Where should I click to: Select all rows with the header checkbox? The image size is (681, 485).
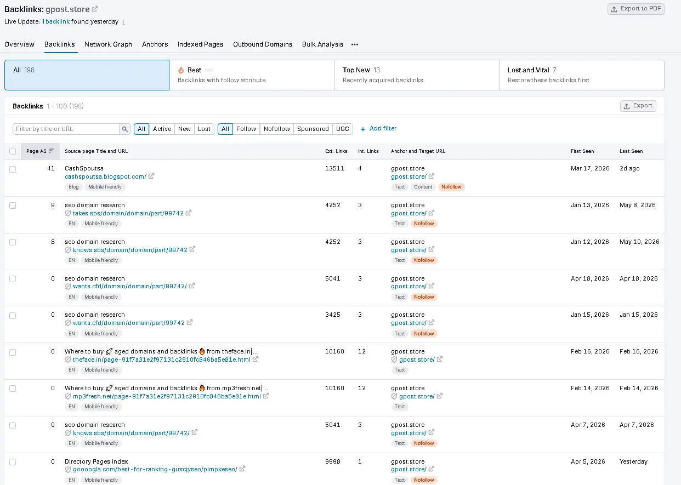tap(13, 151)
